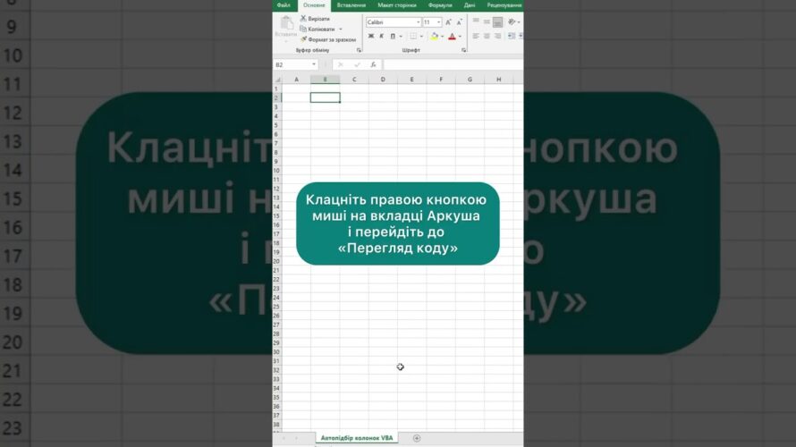Toggle bottom vertical alignment
This screenshot has height=447, width=796.
pyautogui.click(x=497, y=21)
